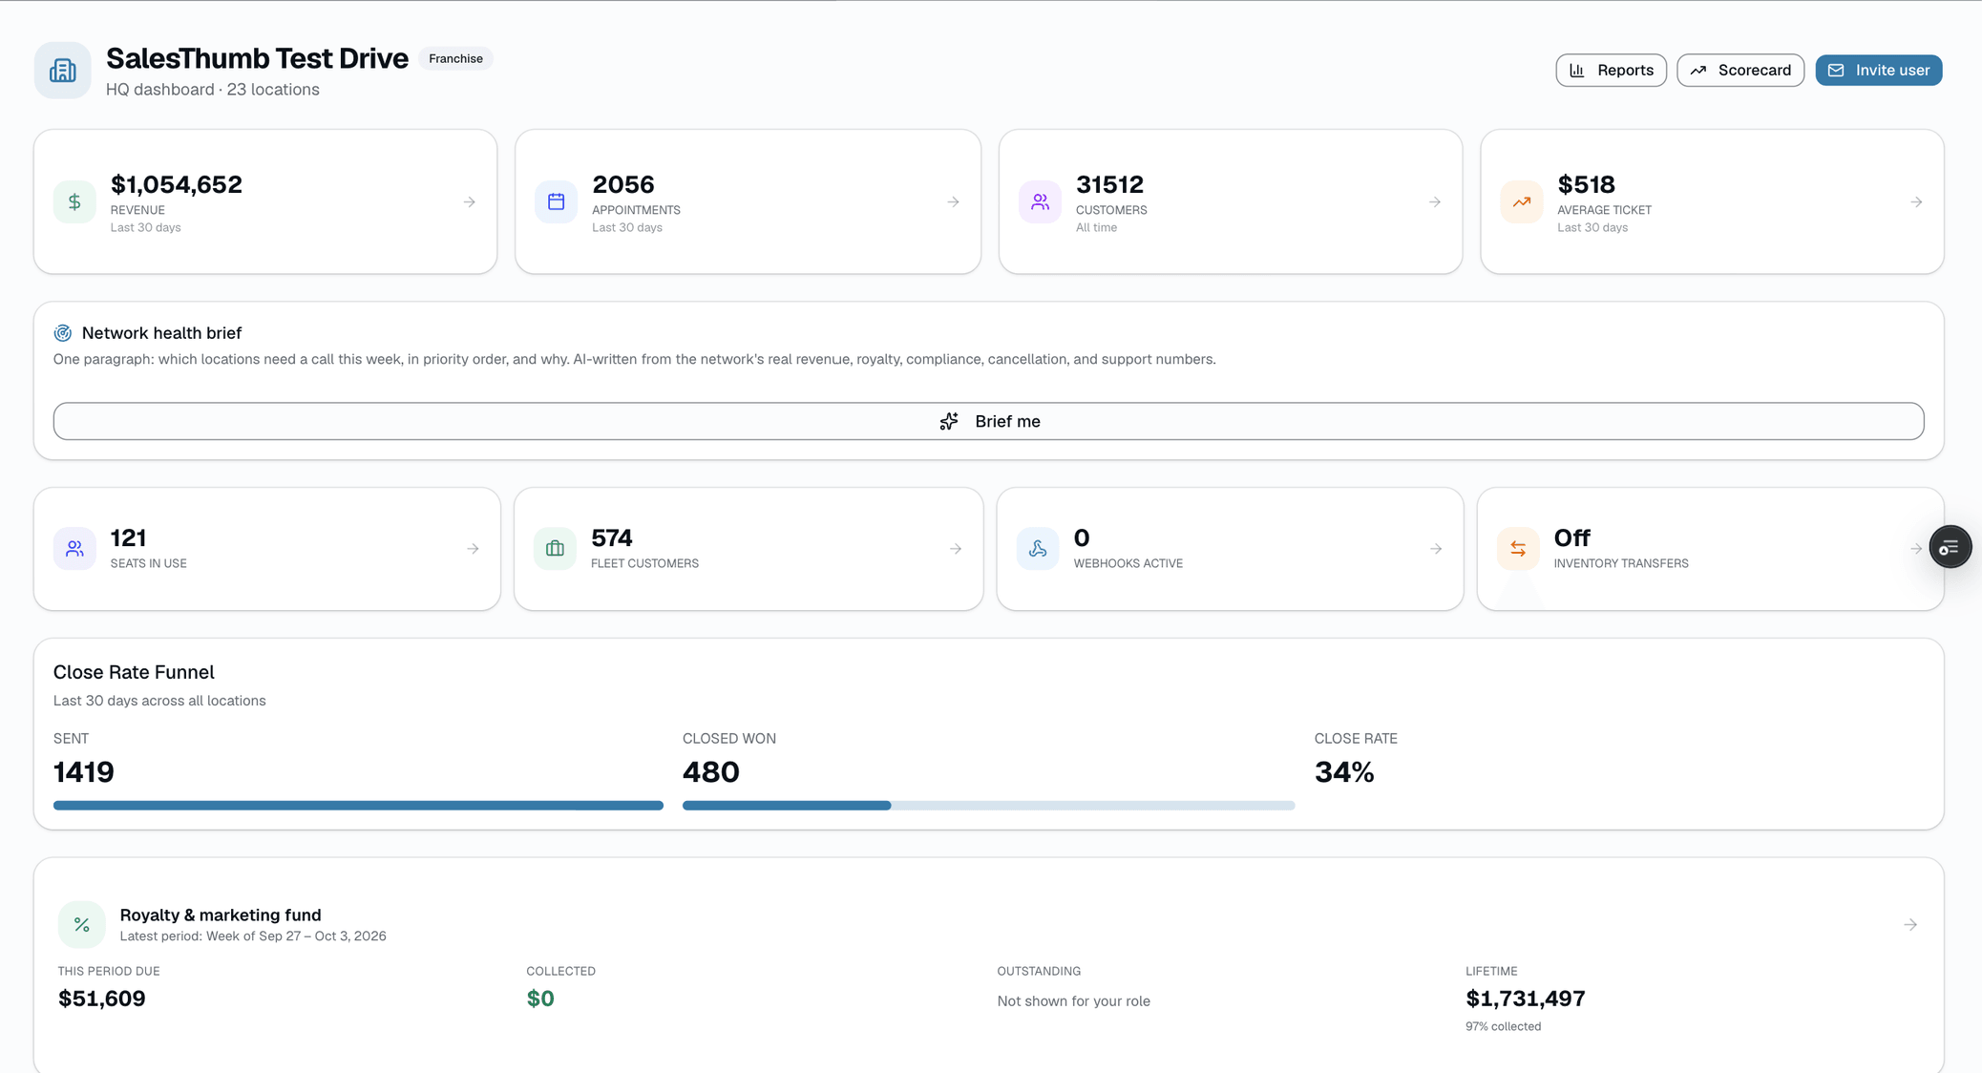1982x1073 pixels.
Task: Open the Reports page
Action: pyautogui.click(x=1611, y=71)
